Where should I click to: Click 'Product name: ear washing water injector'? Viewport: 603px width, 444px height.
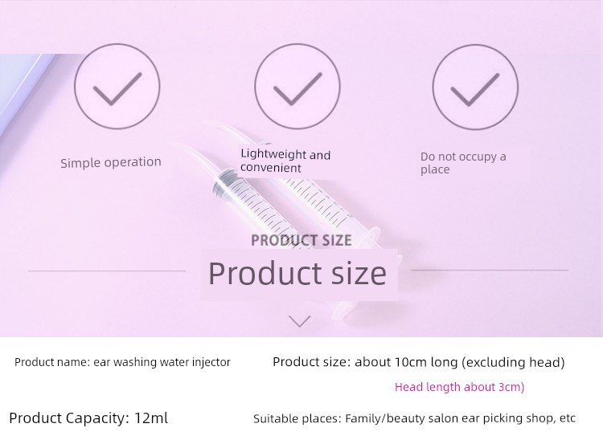[x=122, y=362]
